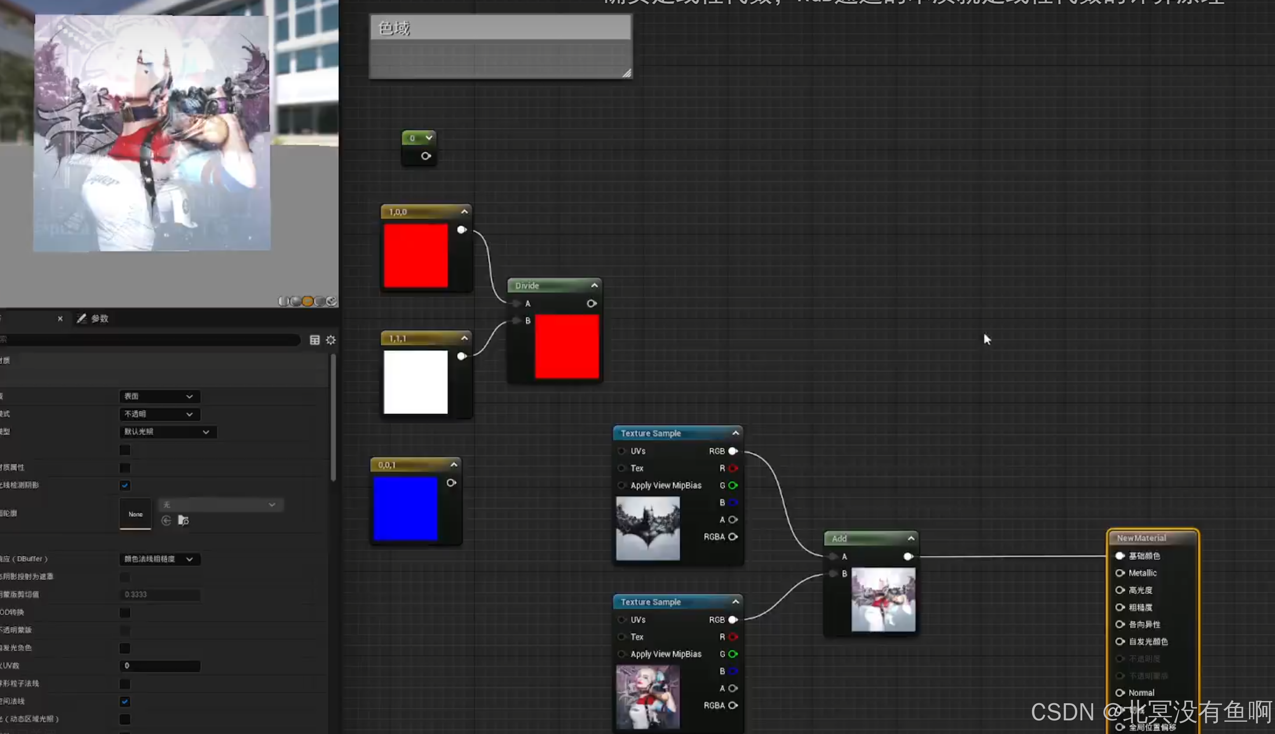Select the cube preview mesh icon

click(x=319, y=301)
